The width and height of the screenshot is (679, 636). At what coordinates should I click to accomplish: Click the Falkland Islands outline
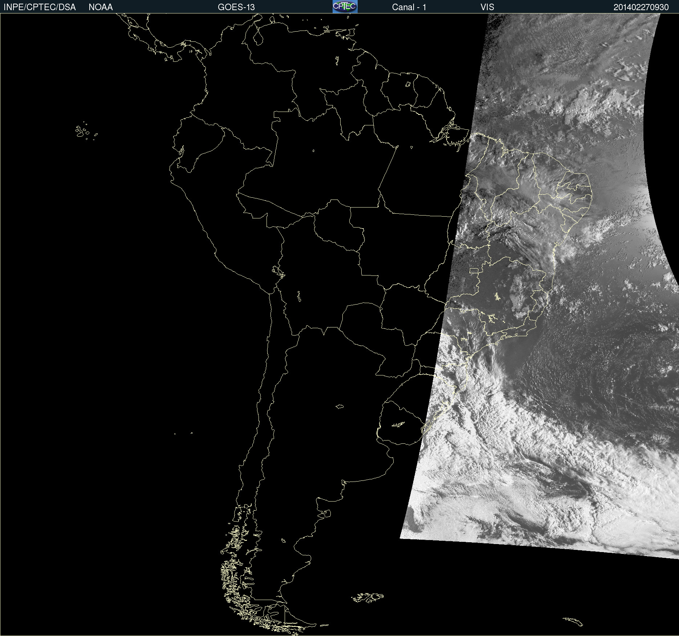click(367, 597)
